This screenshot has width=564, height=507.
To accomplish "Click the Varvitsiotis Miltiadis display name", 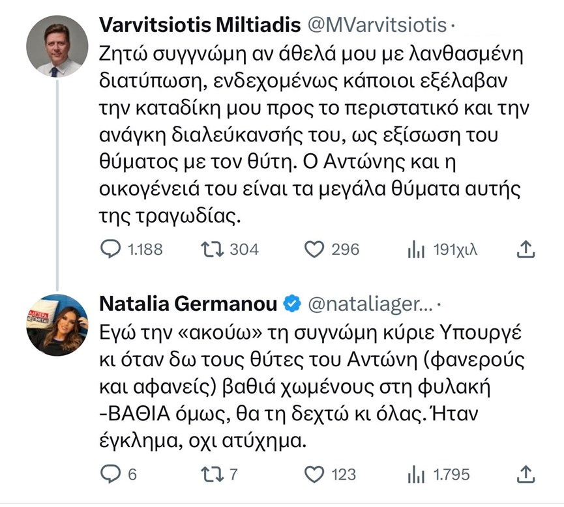I will click(x=200, y=25).
